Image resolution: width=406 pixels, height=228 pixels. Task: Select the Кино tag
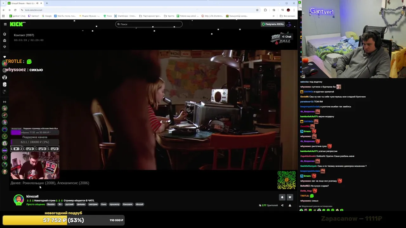tap(103, 204)
